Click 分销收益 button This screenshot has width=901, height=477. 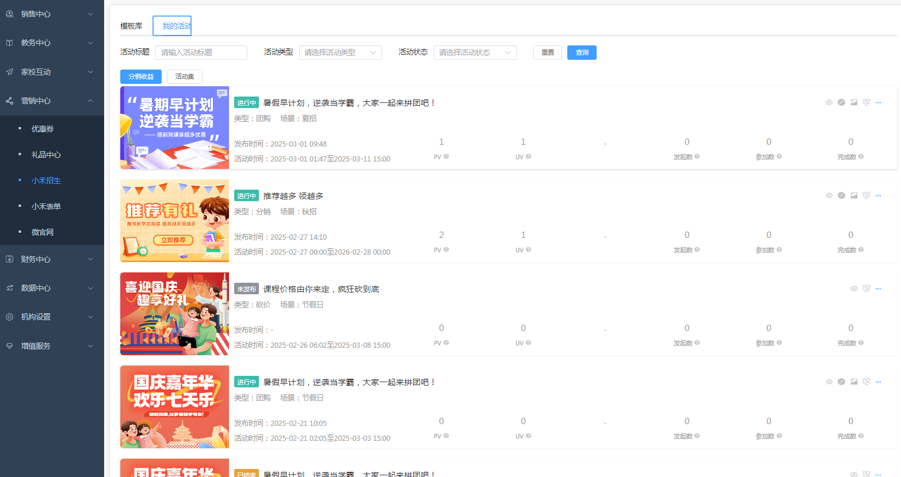coord(141,76)
